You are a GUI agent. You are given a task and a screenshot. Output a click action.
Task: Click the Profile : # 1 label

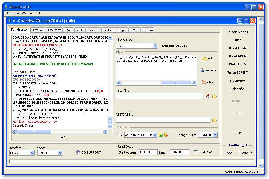[x=238, y=145]
